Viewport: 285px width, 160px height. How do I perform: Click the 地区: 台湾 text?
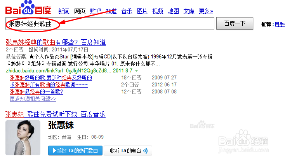[x=60, y=137]
